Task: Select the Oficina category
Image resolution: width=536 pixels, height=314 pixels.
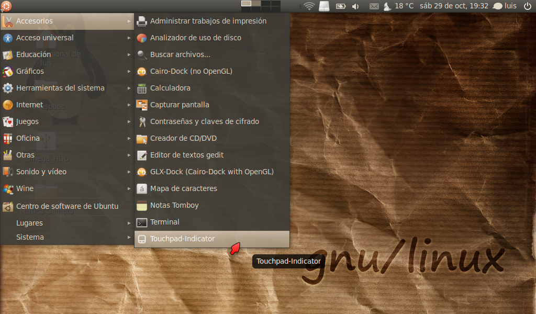Action: click(31, 138)
